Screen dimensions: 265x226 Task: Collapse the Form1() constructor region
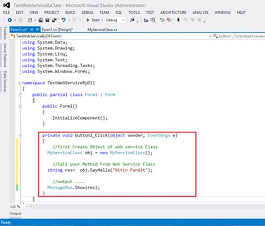(20, 106)
